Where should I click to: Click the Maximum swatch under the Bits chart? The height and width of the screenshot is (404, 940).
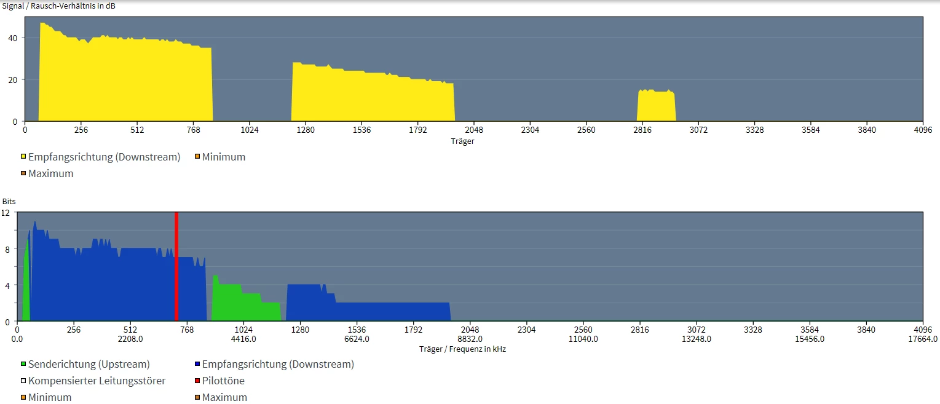[x=197, y=397]
